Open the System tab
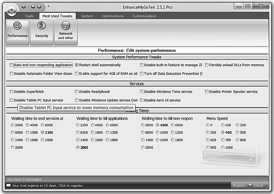This screenshot has width=274, height=194. point(87,16)
